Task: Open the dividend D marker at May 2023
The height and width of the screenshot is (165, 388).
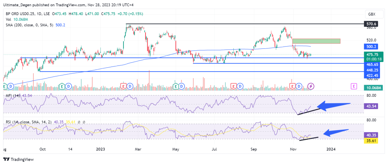Action: point(182,86)
